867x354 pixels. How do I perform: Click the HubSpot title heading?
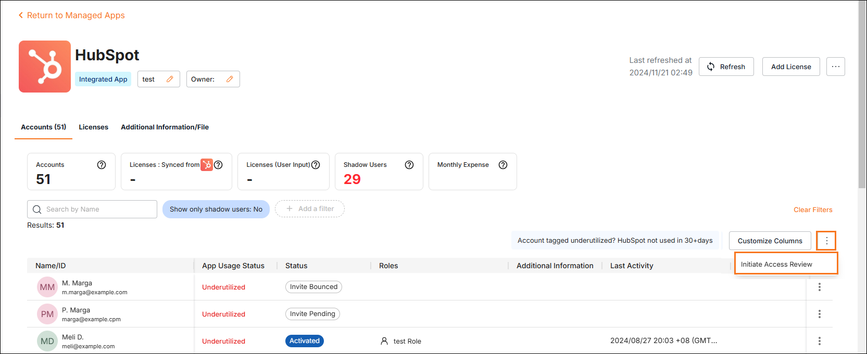107,55
